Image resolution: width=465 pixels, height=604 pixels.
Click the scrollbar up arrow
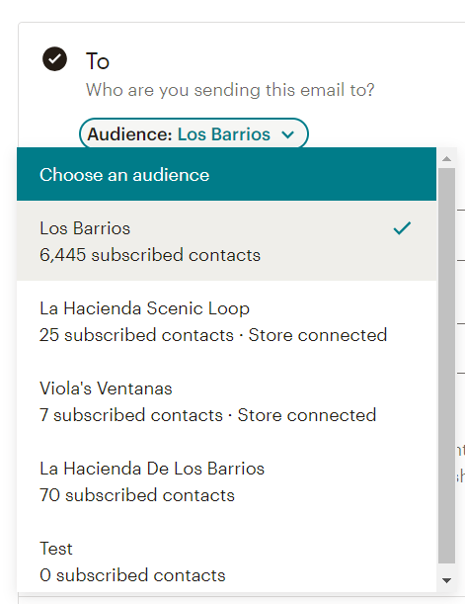coord(446,159)
